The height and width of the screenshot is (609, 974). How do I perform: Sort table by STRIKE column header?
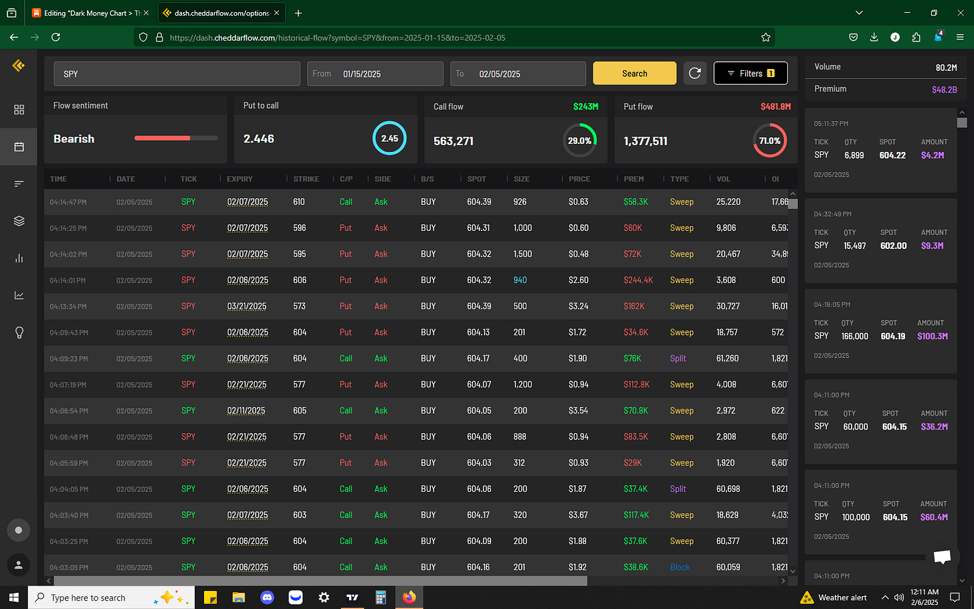pos(306,179)
